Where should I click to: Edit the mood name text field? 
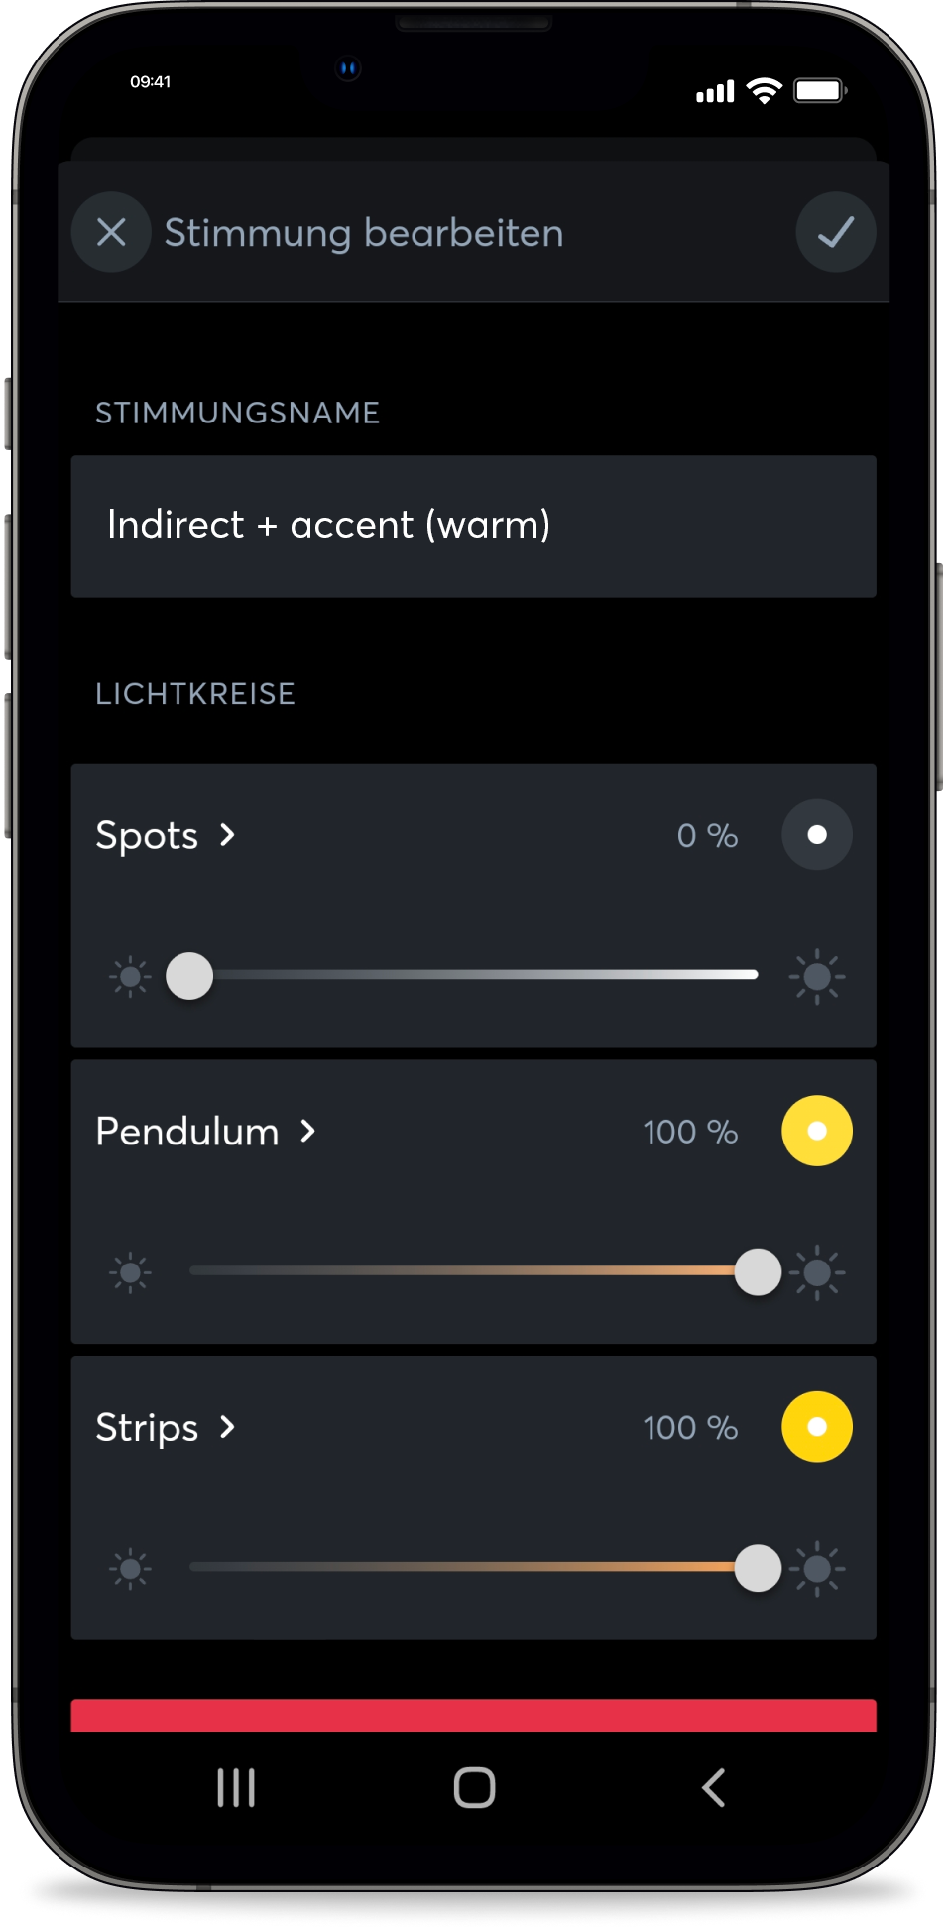pyautogui.click(x=473, y=526)
